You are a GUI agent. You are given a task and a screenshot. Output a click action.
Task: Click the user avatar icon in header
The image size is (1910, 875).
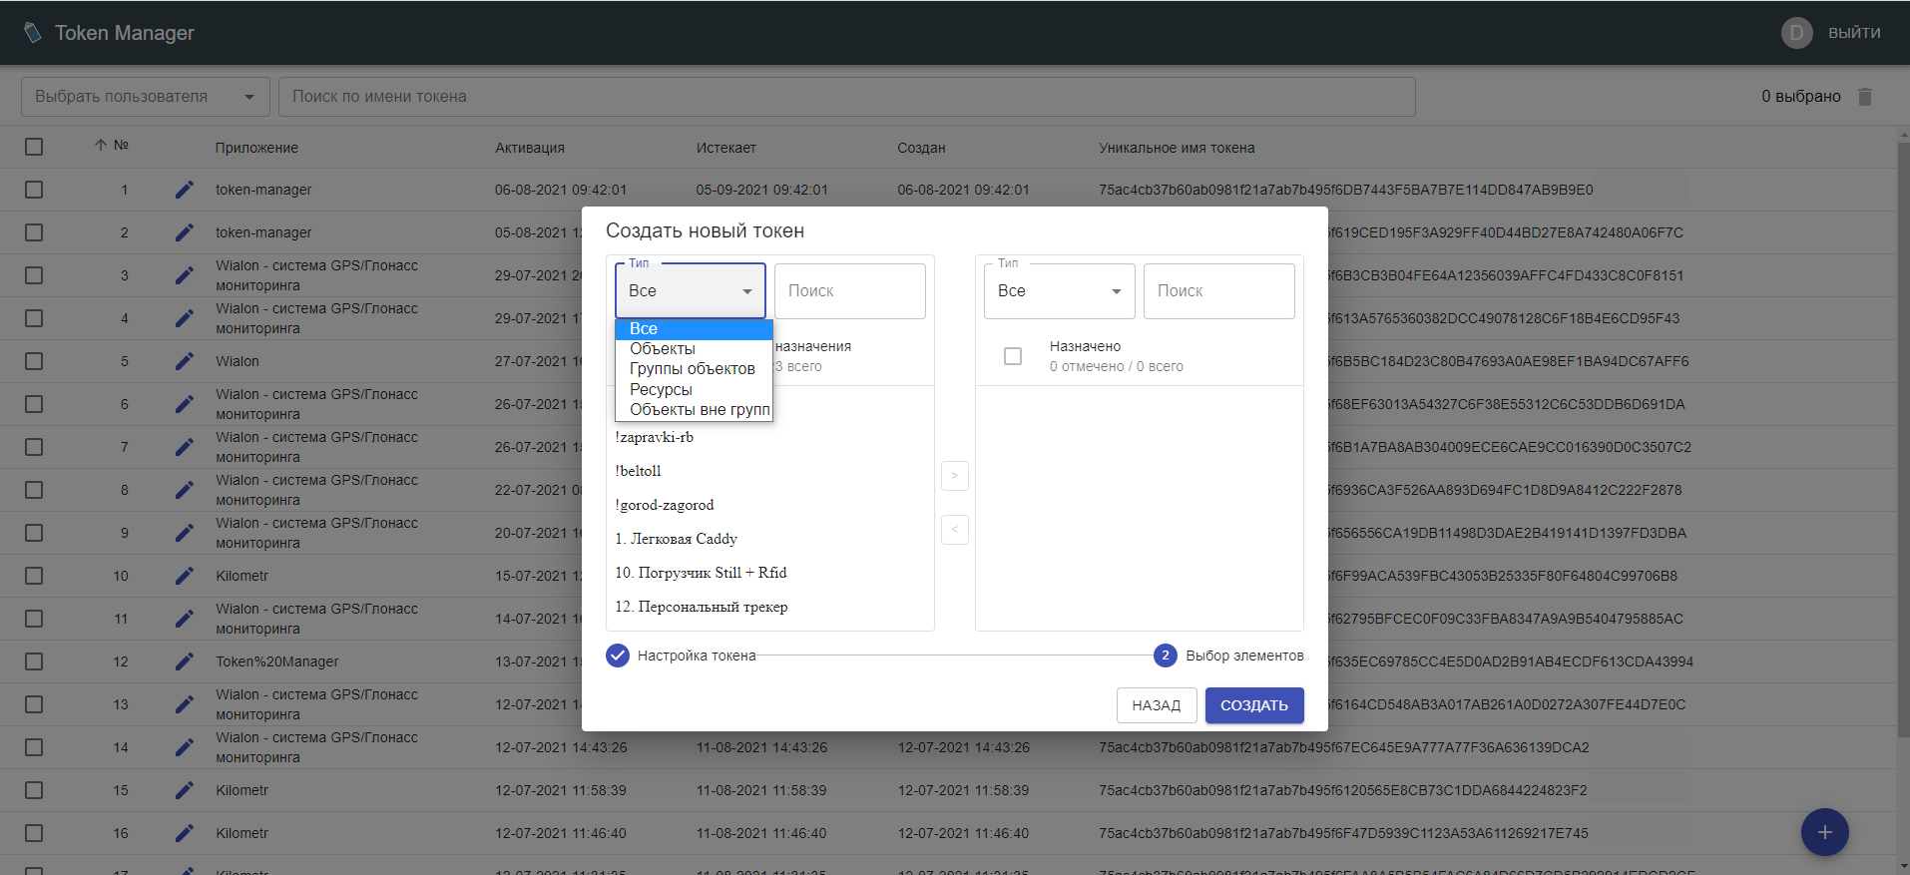1796,33
